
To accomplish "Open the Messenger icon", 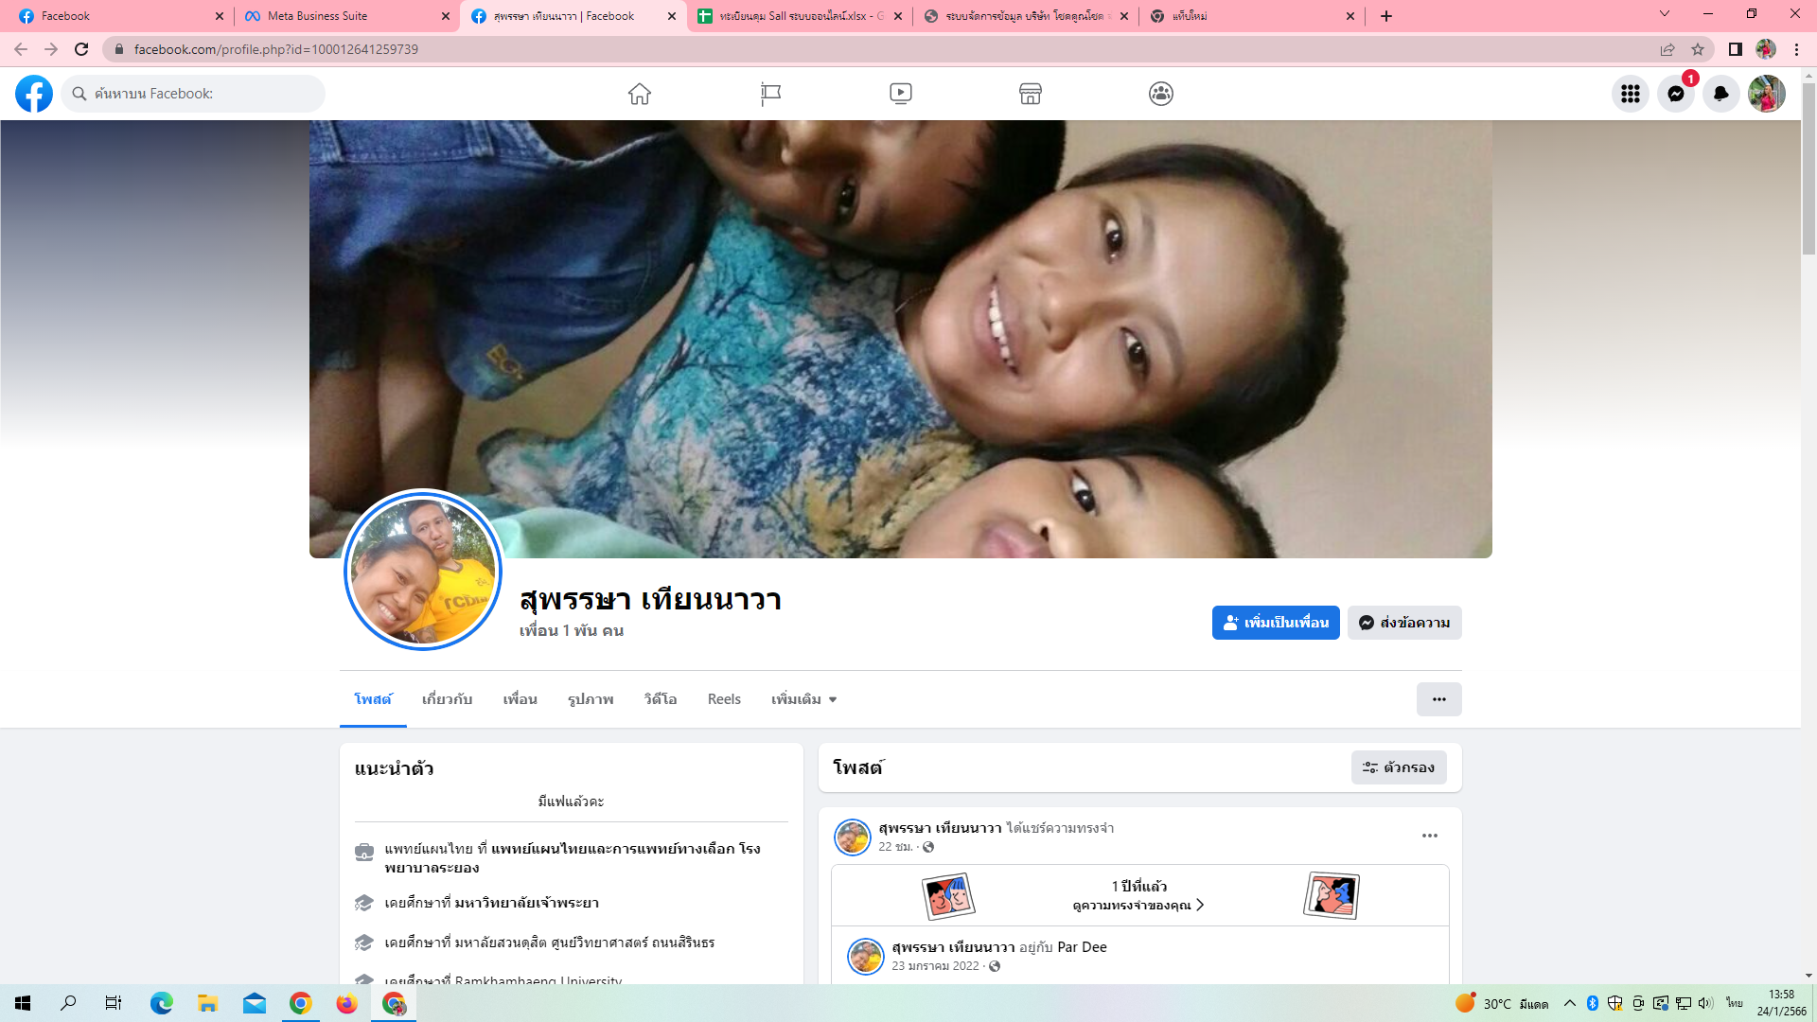I will tap(1675, 94).
